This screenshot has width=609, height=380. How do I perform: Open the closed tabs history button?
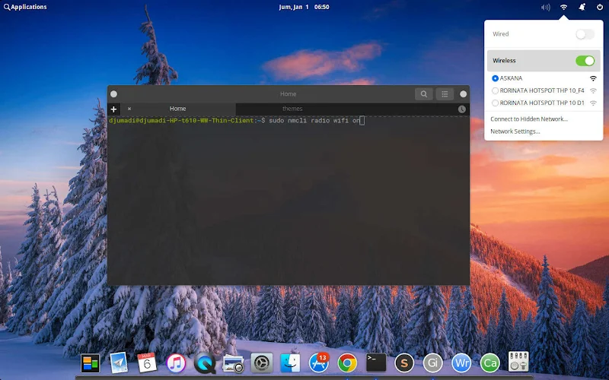pos(462,109)
